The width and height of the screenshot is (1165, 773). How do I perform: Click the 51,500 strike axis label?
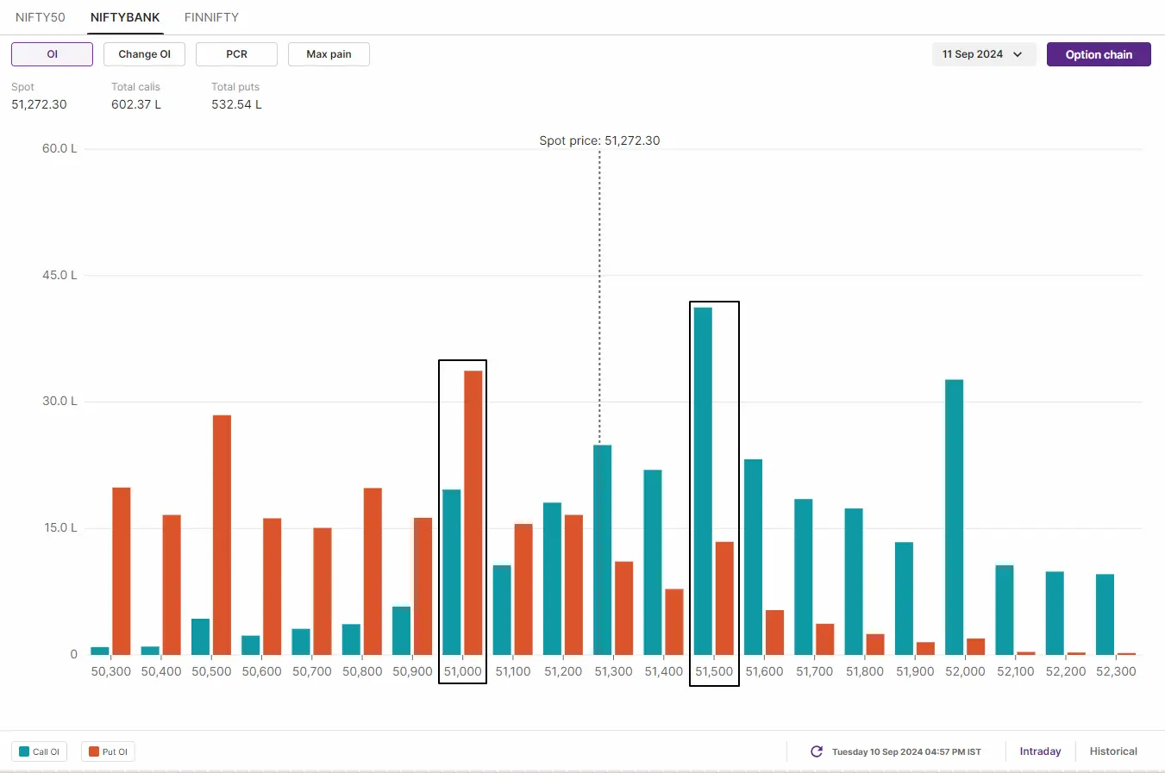[714, 671]
